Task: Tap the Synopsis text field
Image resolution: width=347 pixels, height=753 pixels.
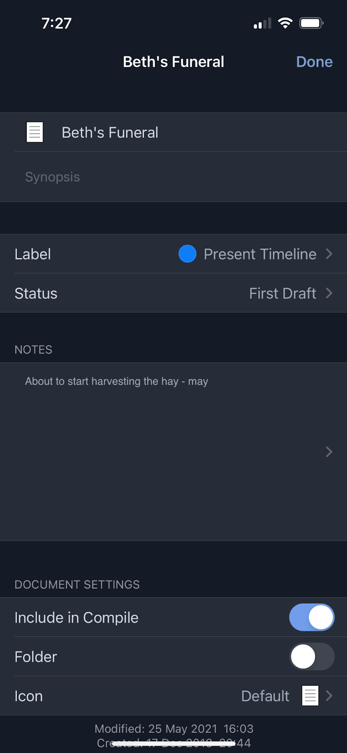Action: point(53,177)
